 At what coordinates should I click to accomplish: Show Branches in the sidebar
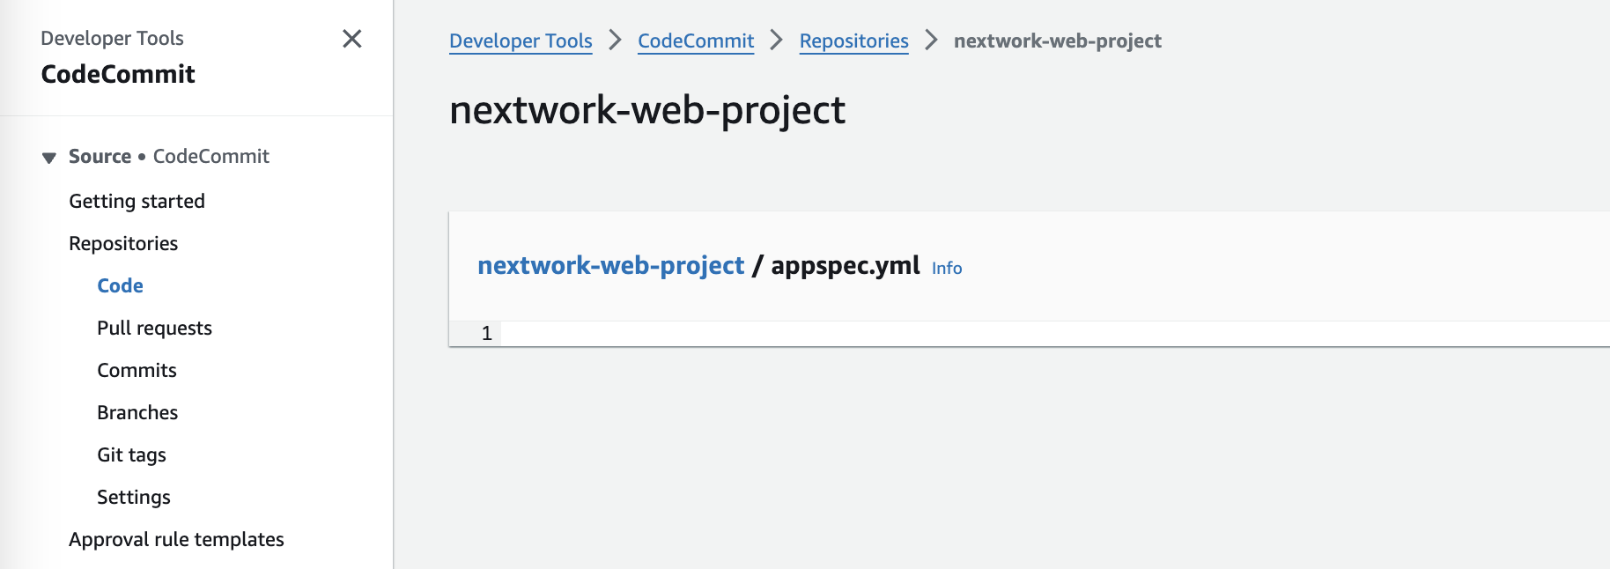point(137,412)
